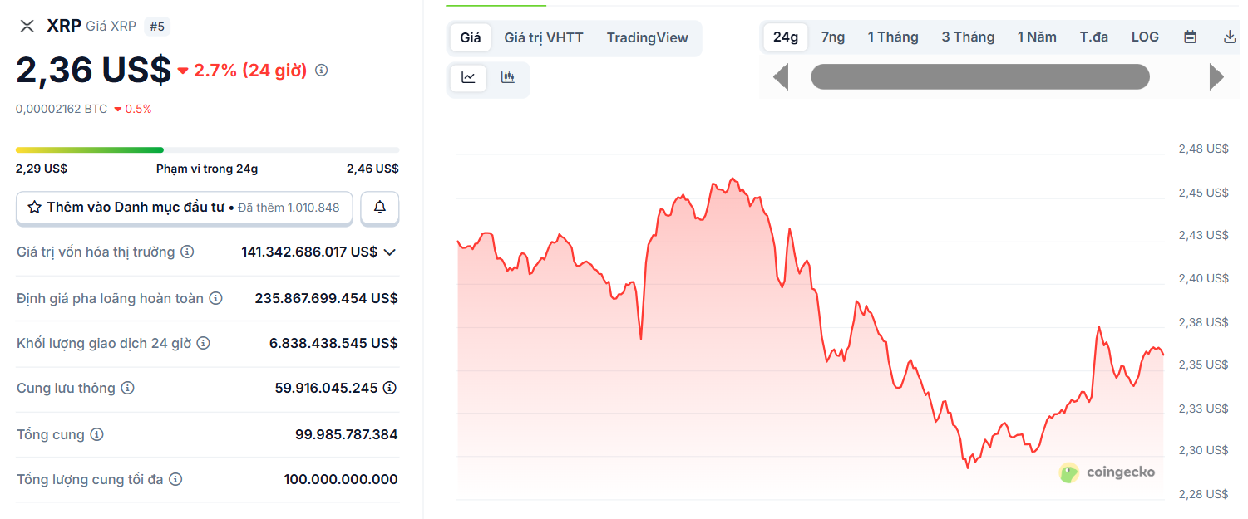Click Thêm vào Danh mục đầu tư button
Viewport: 1248px width, 519px height.
(185, 208)
